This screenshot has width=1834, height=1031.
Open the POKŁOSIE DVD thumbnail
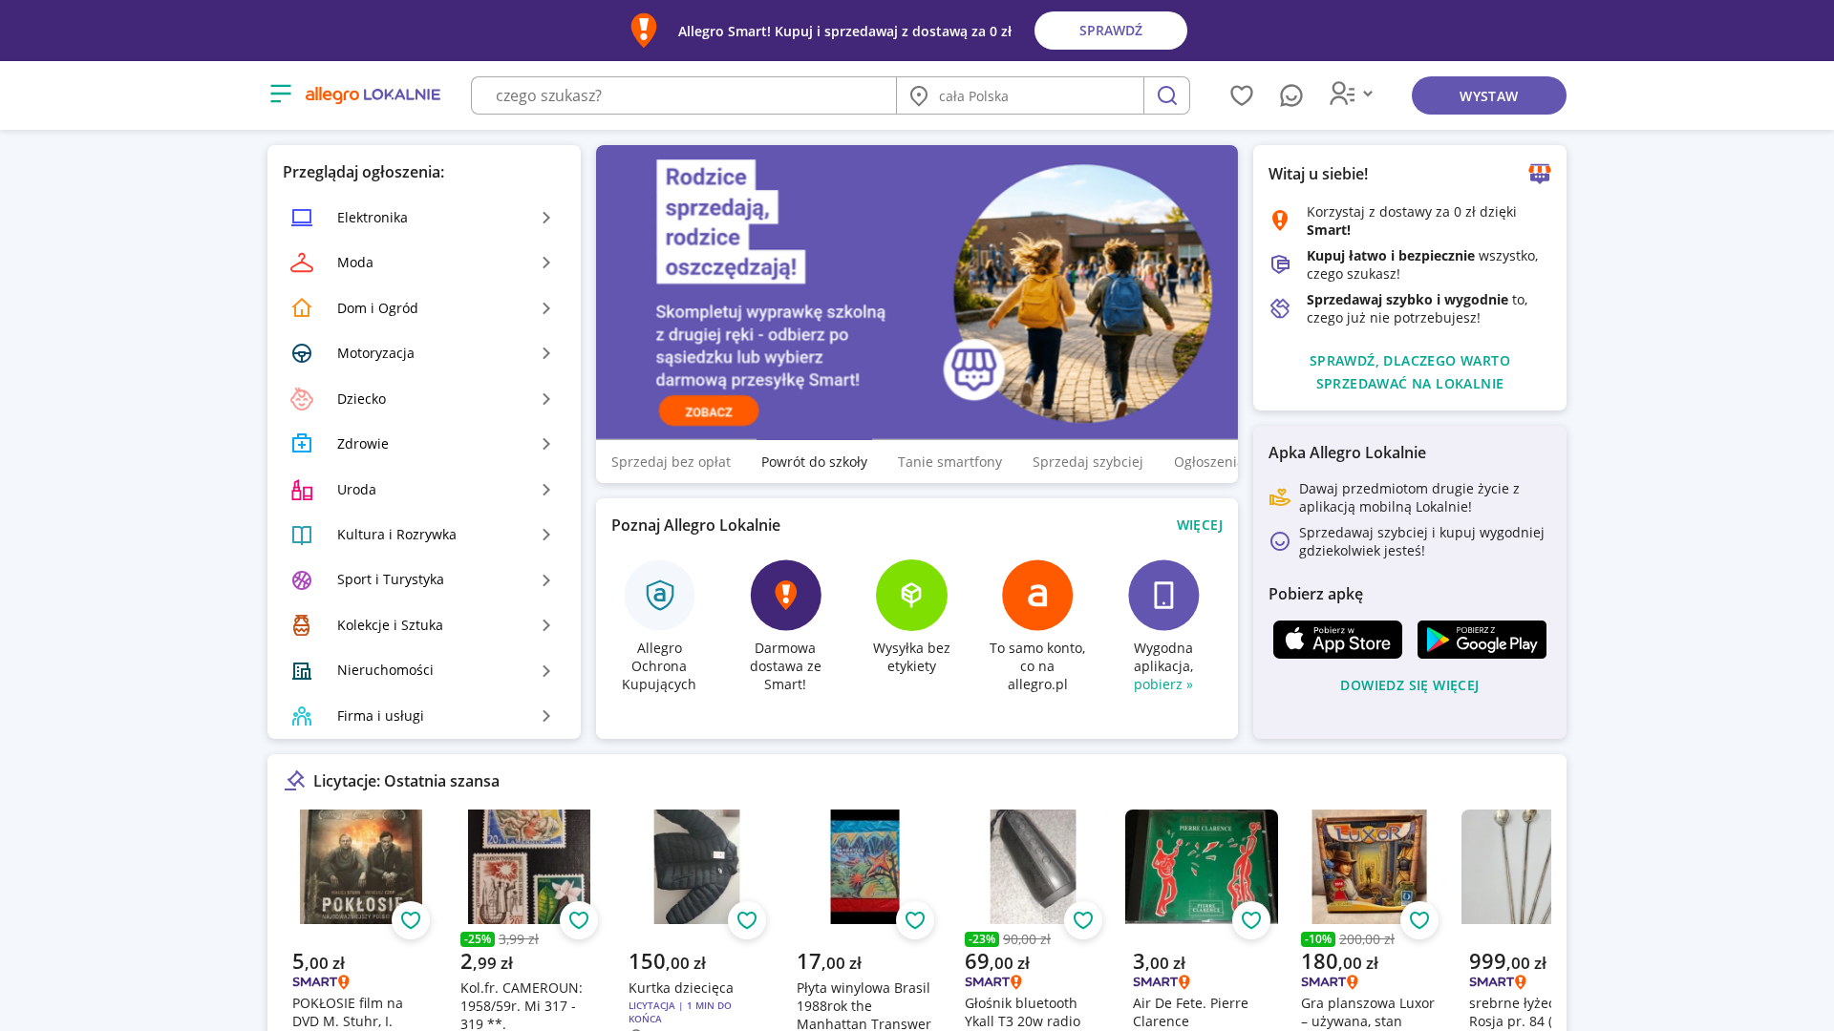361,867
